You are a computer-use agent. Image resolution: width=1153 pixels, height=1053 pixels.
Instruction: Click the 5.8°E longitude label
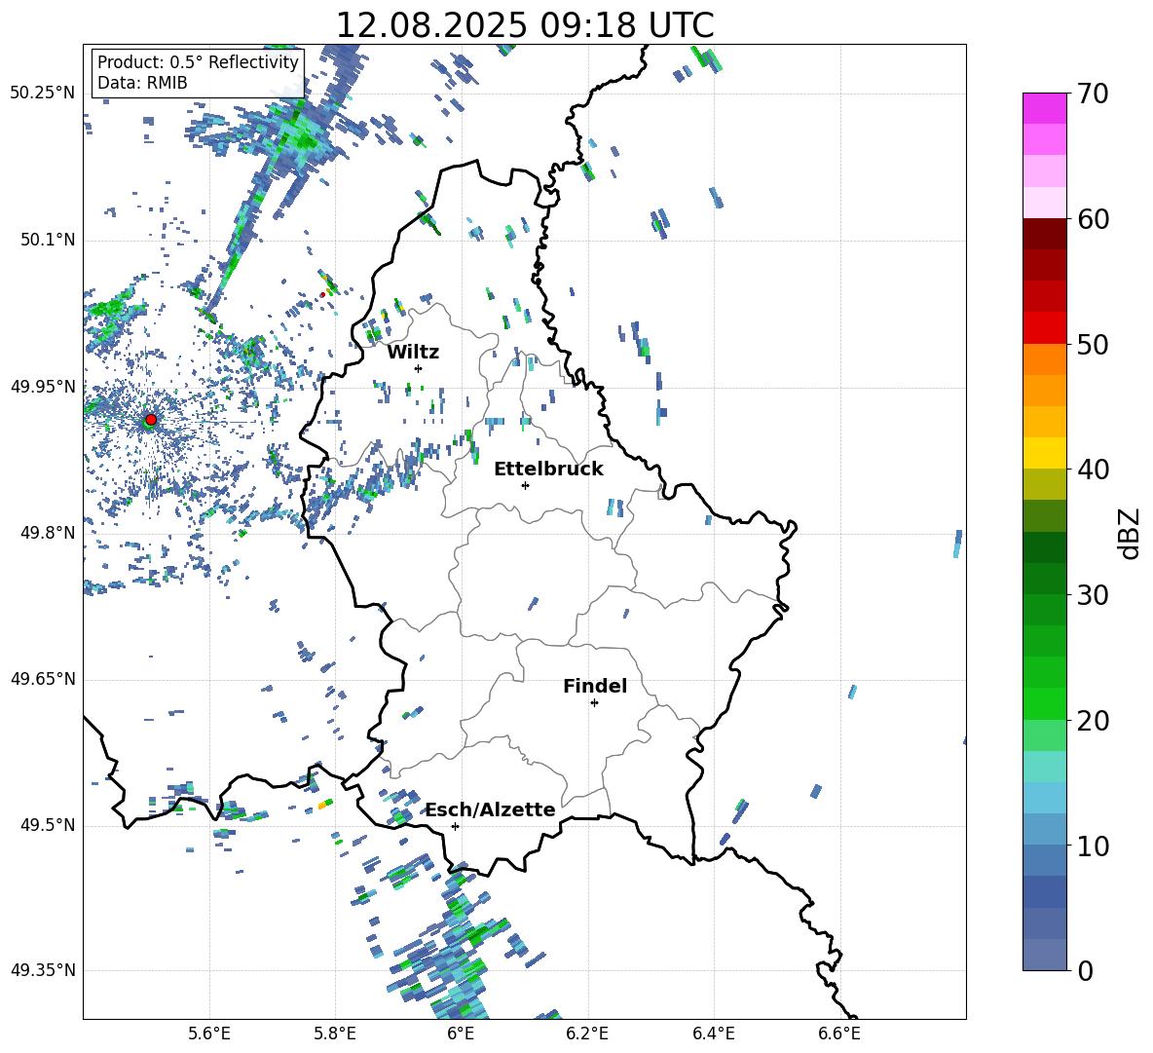tap(335, 1034)
